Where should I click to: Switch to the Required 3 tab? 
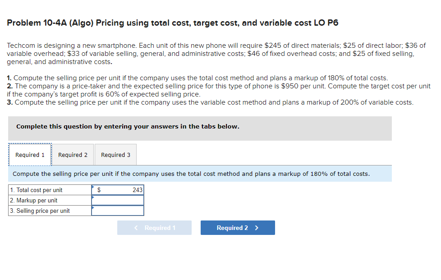click(x=115, y=155)
